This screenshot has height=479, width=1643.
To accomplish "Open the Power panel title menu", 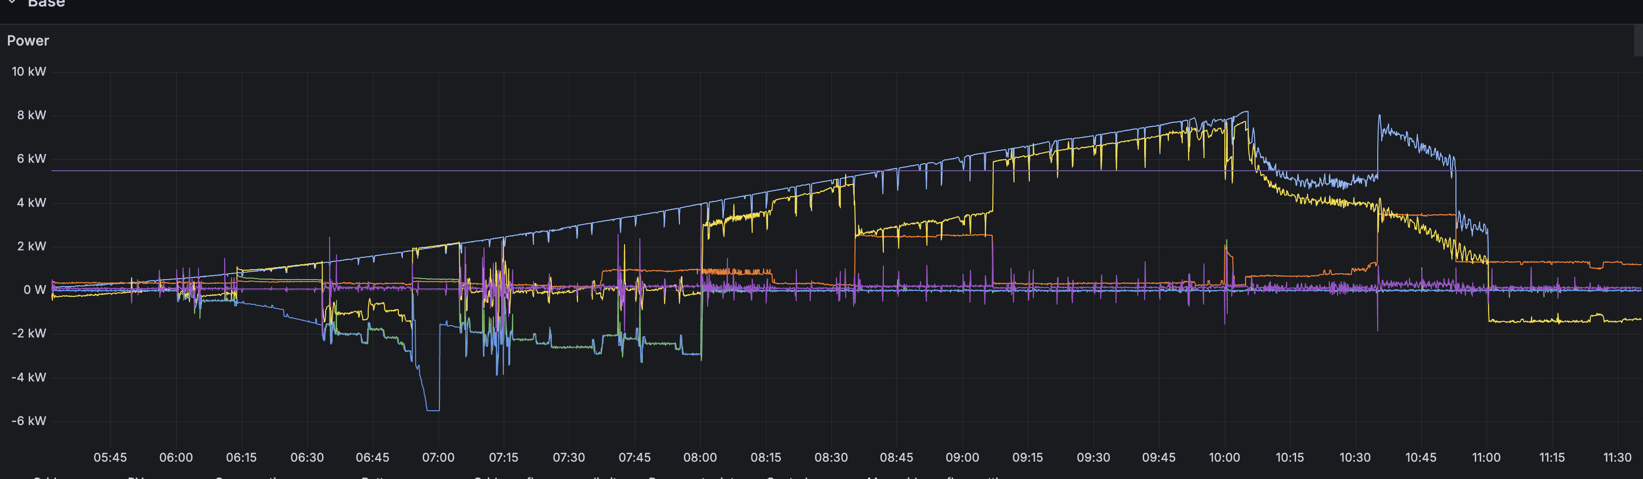I will tap(28, 41).
